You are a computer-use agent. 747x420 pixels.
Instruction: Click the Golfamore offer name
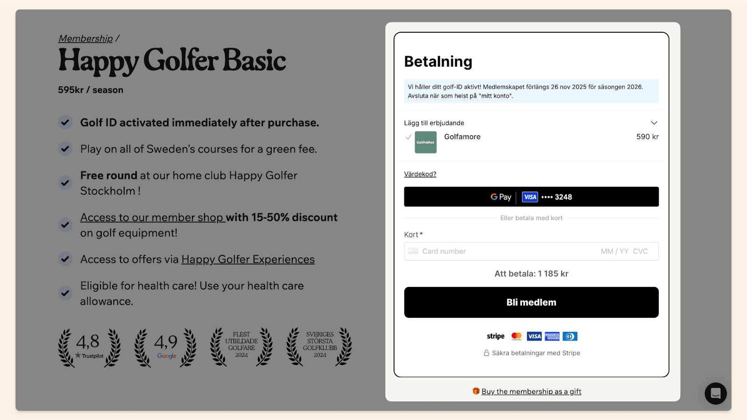coord(462,137)
